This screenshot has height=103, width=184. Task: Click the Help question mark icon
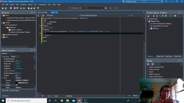point(166,1)
